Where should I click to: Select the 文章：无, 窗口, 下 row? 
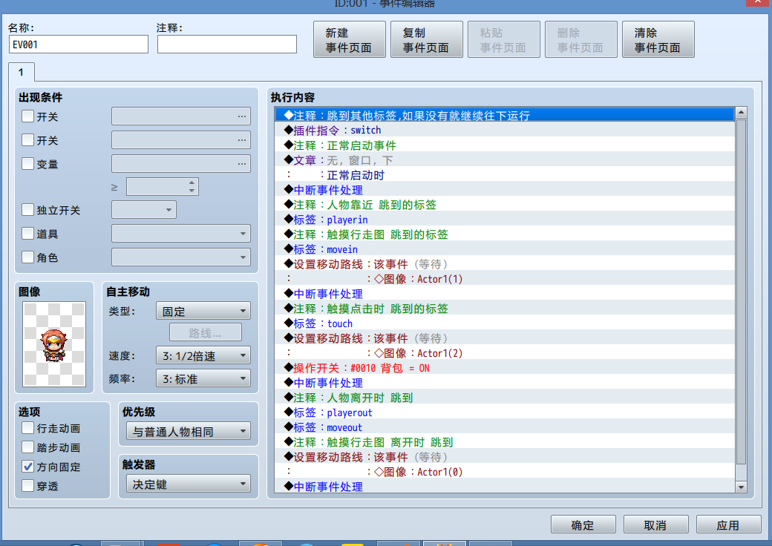tap(505, 159)
